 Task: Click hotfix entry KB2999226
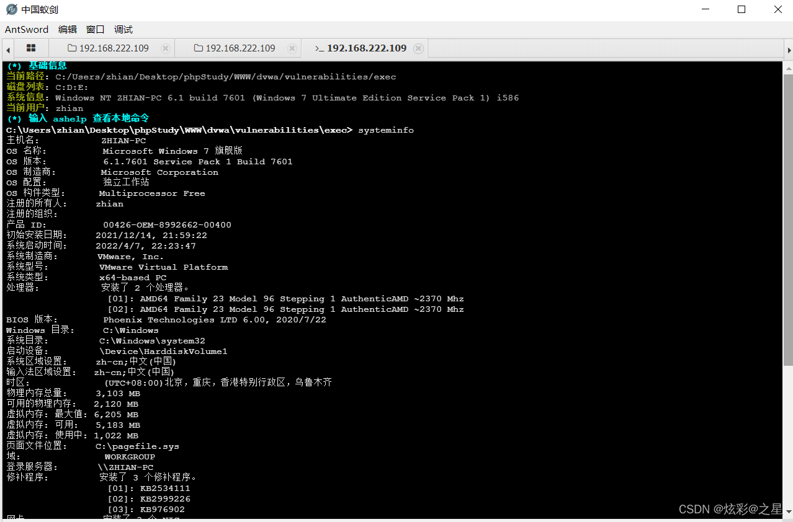coord(149,499)
